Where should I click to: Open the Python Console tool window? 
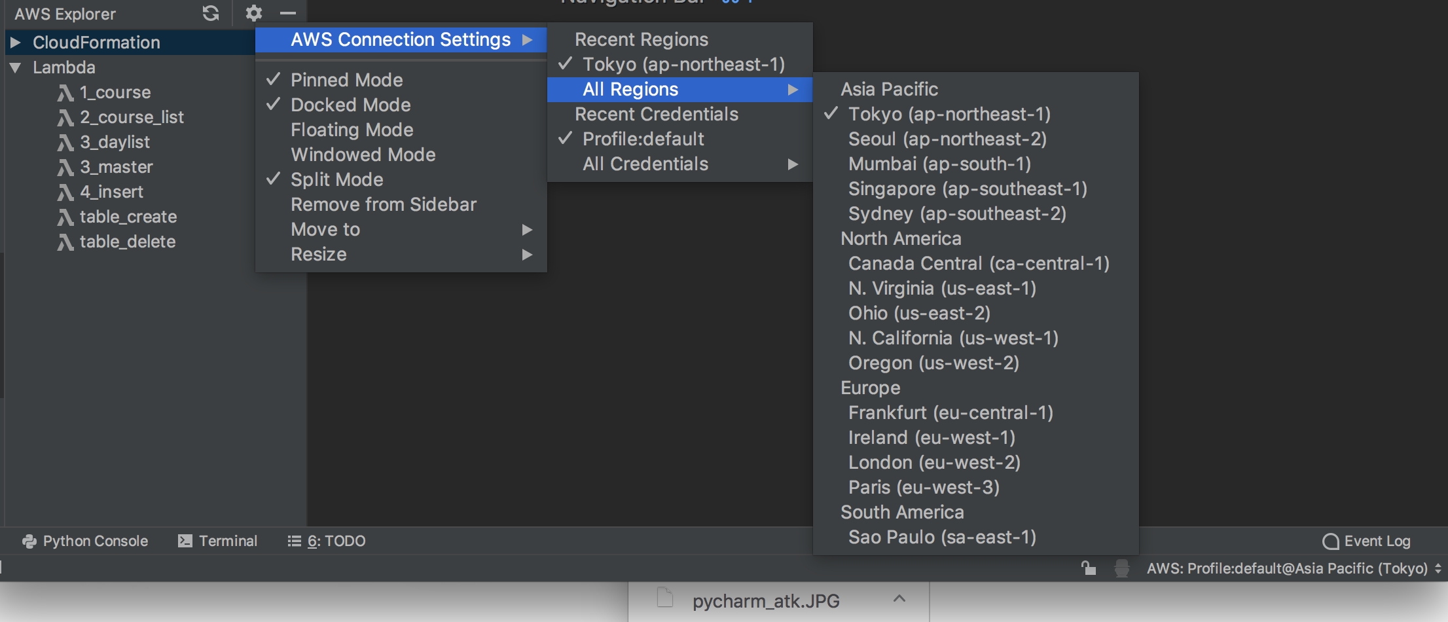(85, 541)
